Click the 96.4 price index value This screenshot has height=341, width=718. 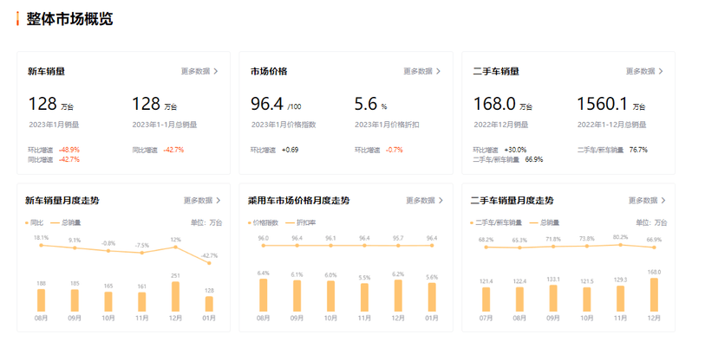click(267, 104)
